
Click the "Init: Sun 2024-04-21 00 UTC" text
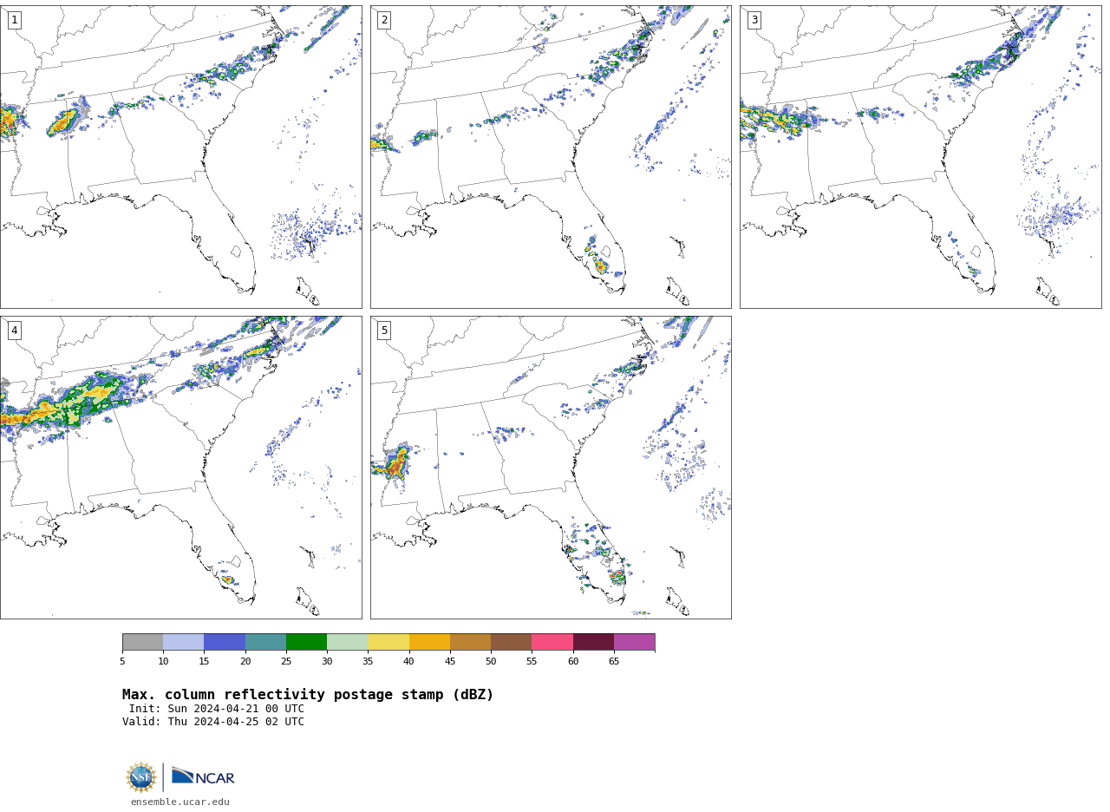click(x=217, y=709)
